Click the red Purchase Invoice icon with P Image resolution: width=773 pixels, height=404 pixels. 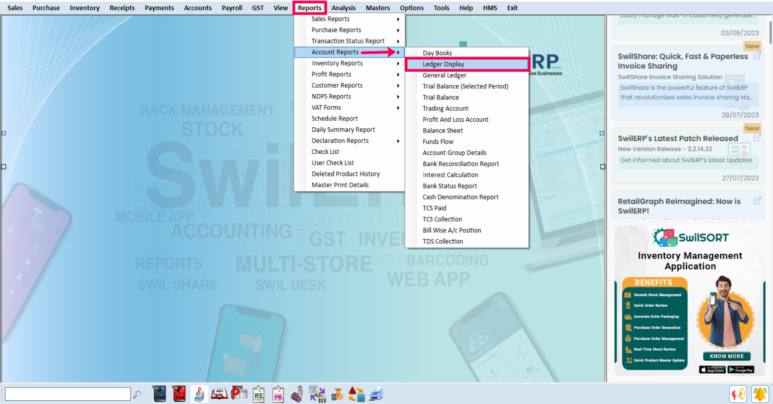(x=179, y=394)
